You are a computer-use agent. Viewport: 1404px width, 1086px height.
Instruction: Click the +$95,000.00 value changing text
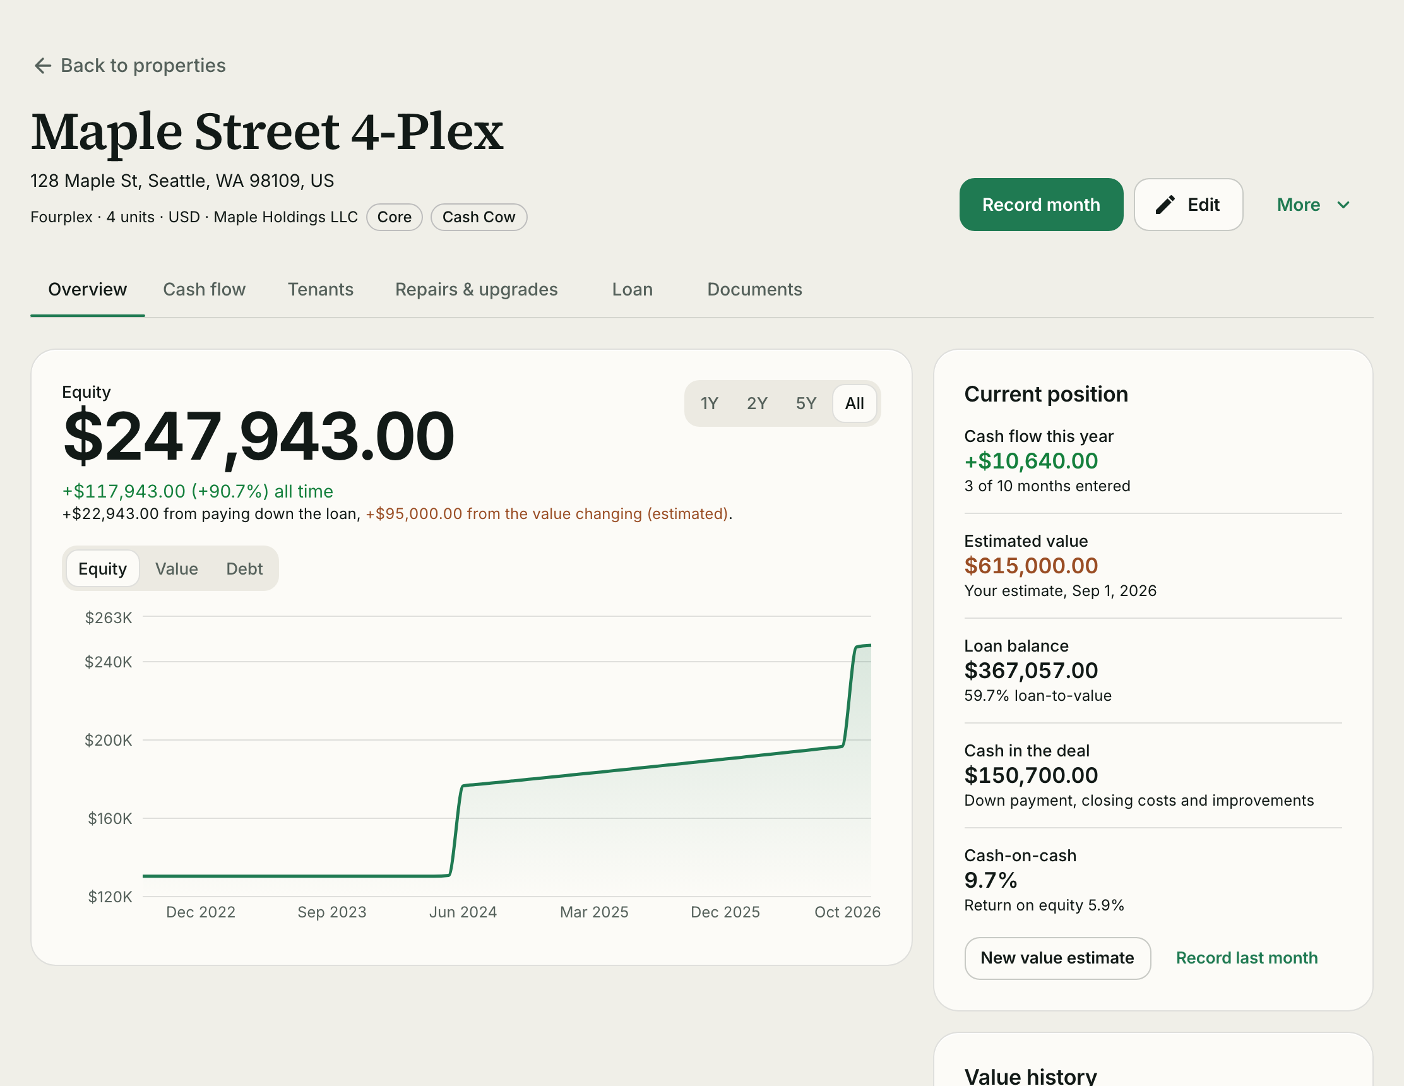pos(547,514)
